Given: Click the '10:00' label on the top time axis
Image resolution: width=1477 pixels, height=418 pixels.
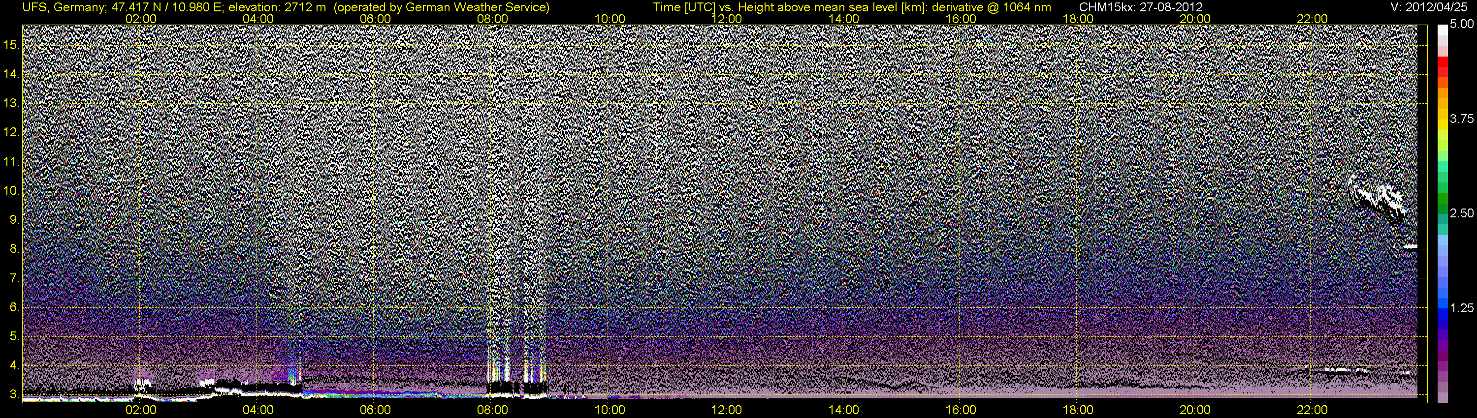Looking at the screenshot, I should click(610, 19).
